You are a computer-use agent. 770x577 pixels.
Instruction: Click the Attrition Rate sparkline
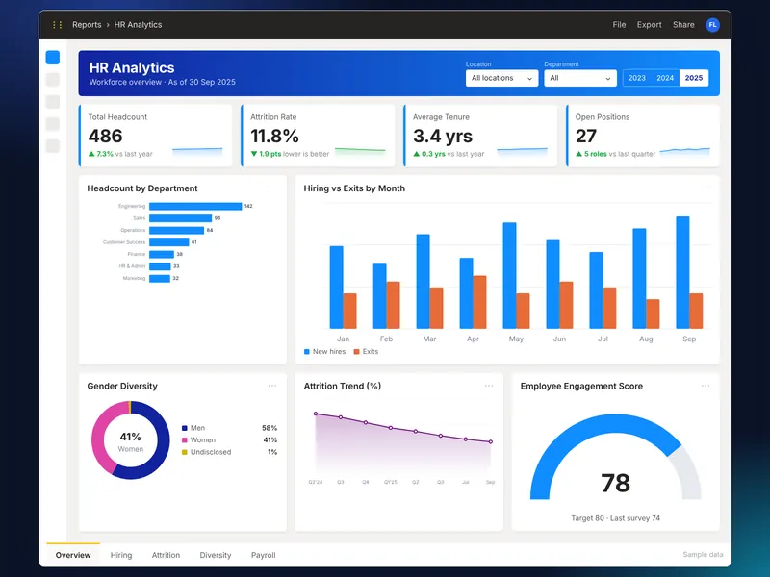[x=360, y=152]
